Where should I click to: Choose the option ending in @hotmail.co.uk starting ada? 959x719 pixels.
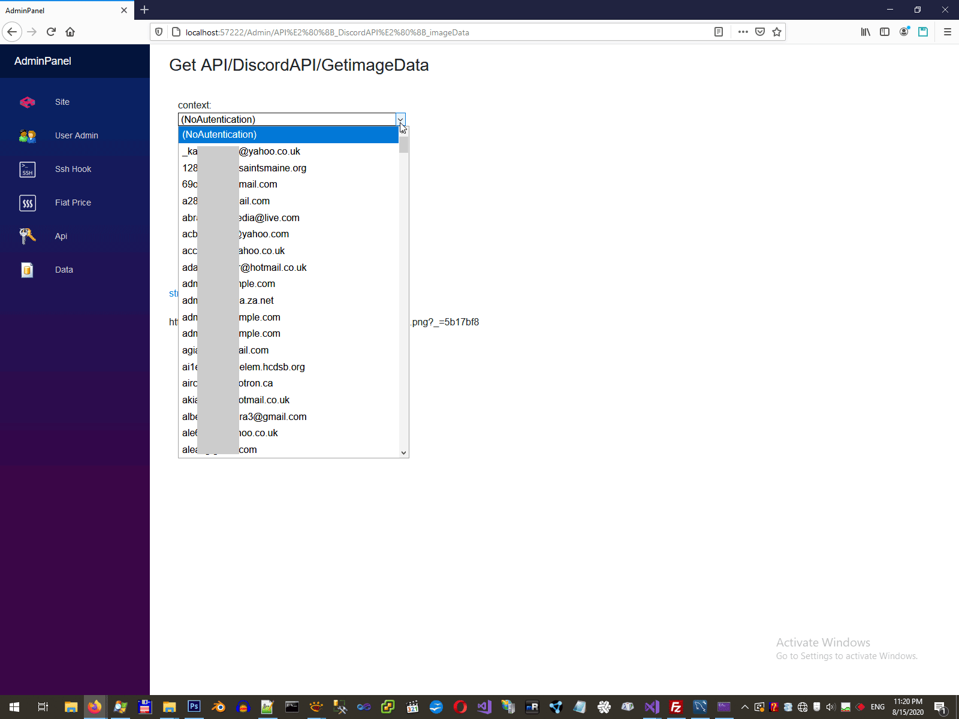288,268
